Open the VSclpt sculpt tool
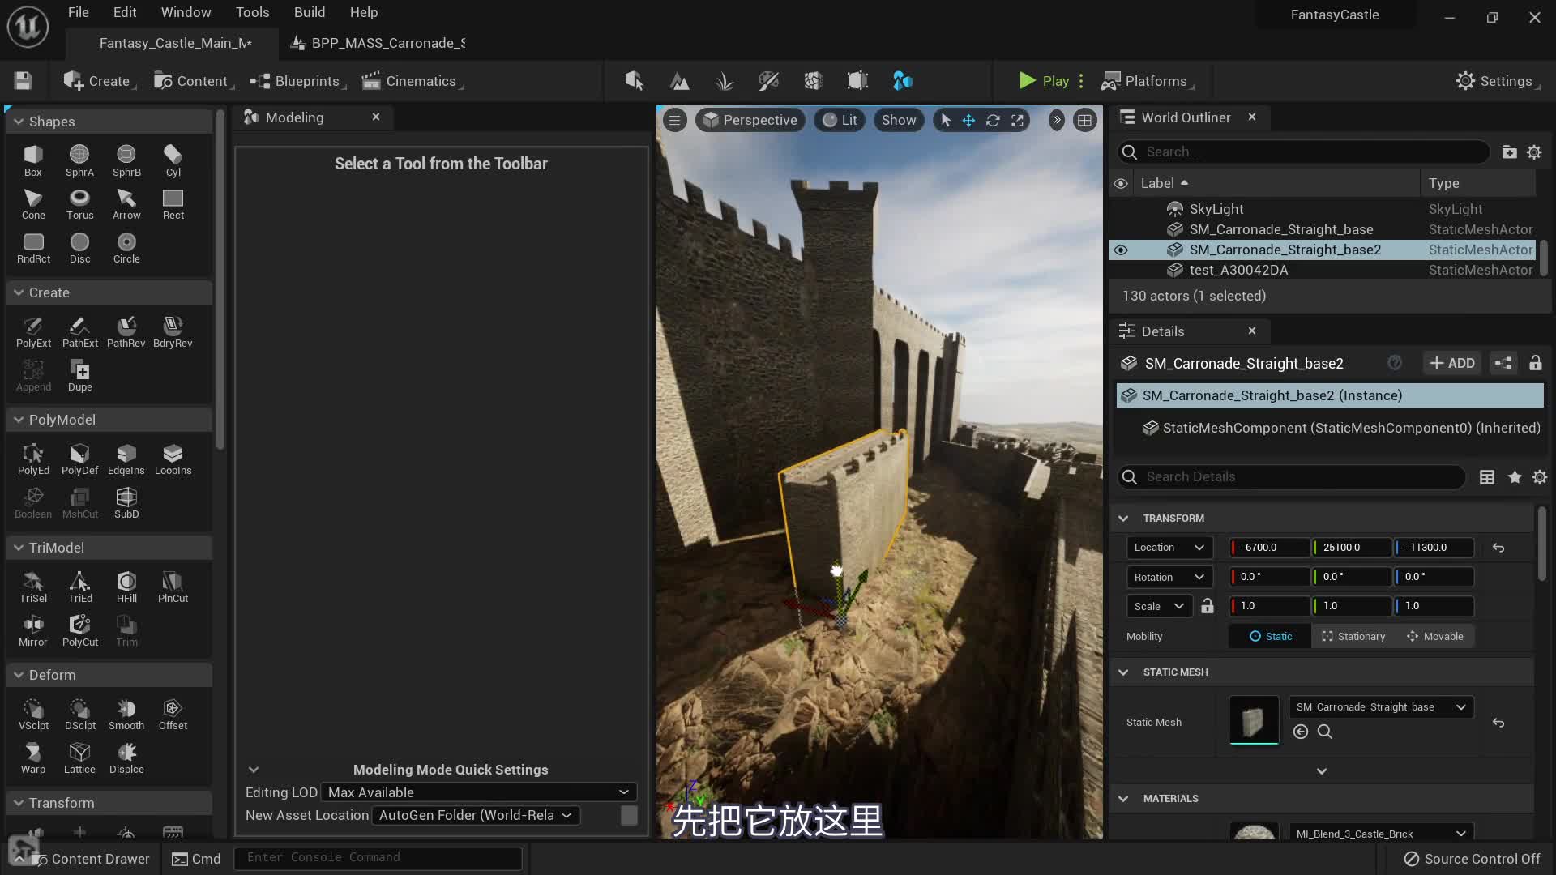 click(32, 715)
